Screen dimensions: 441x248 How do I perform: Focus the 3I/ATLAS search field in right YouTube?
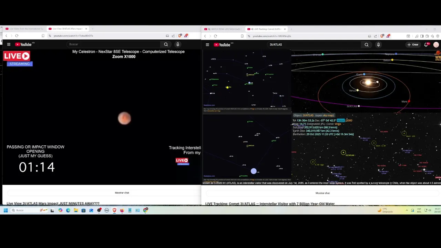(314, 44)
